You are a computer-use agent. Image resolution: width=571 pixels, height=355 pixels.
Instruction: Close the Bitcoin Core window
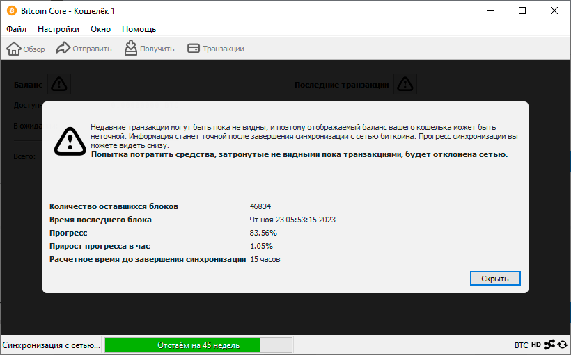[554, 10]
